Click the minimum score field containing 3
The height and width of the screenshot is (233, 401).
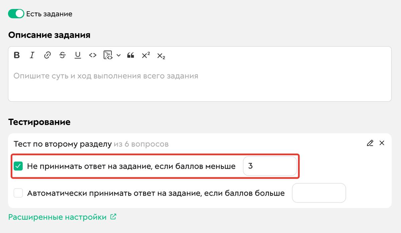pos(270,166)
